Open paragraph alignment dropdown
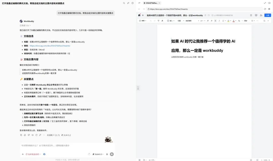This screenshot has height=161, width=273. (253, 21)
